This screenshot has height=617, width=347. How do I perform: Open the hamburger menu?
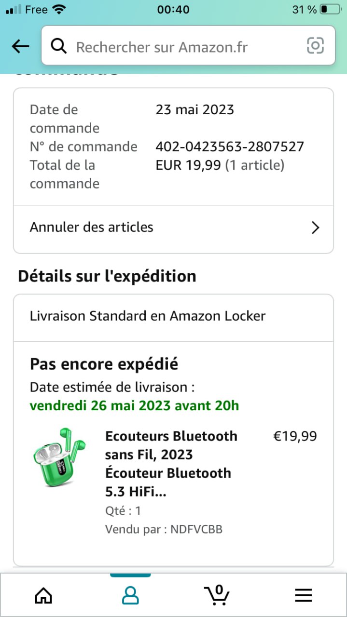pos(303,596)
